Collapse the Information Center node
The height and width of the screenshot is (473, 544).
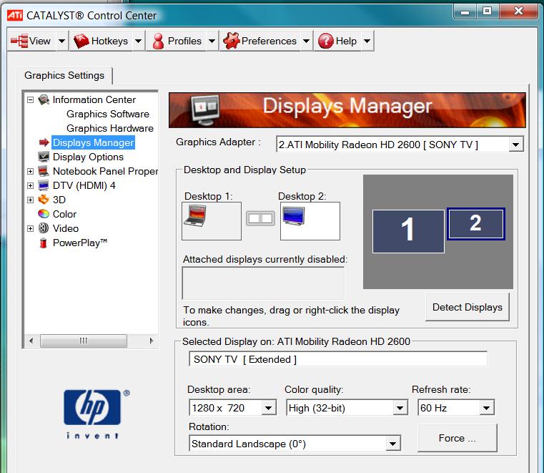[x=31, y=99]
